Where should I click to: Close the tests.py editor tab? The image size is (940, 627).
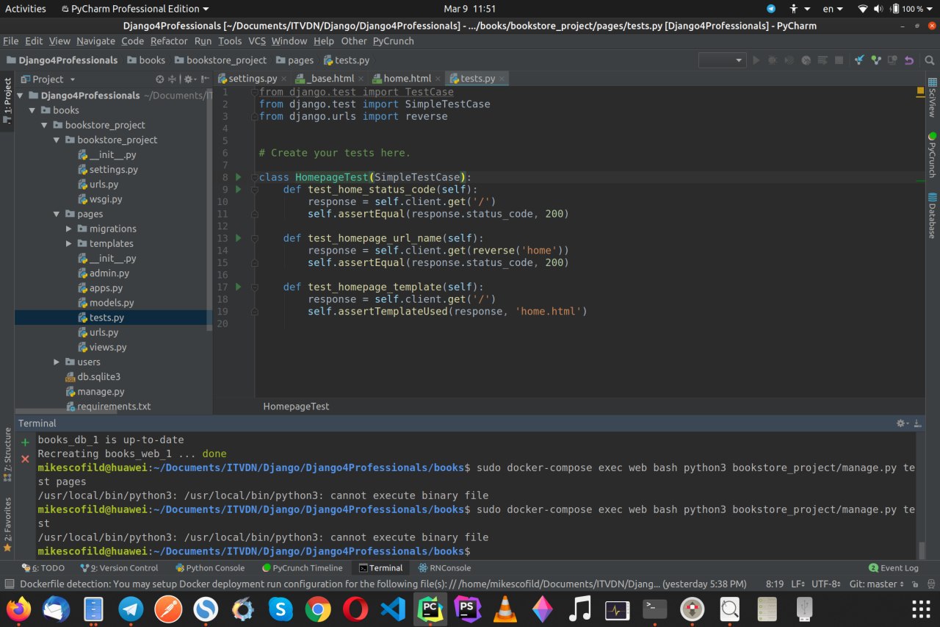502,79
